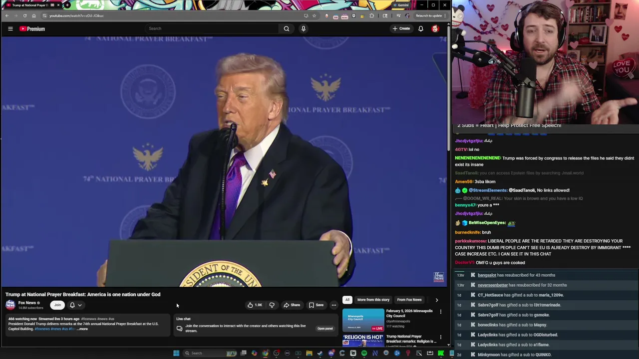This screenshot has height=359, width=639.
Task: Open February 5, 2026 Minneapolis City Council title
Action: pos(409,313)
